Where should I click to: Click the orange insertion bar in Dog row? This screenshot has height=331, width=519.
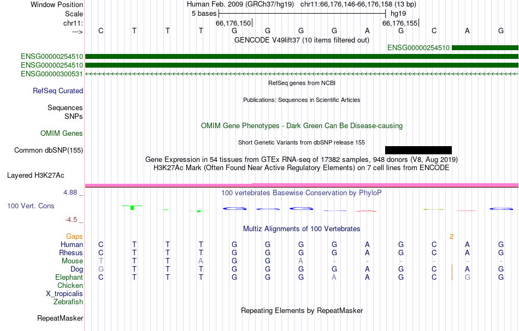pyautogui.click(x=452, y=269)
